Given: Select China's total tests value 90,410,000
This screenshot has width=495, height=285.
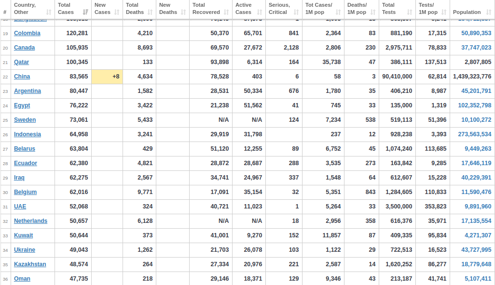Looking at the screenshot, I should point(397,77).
